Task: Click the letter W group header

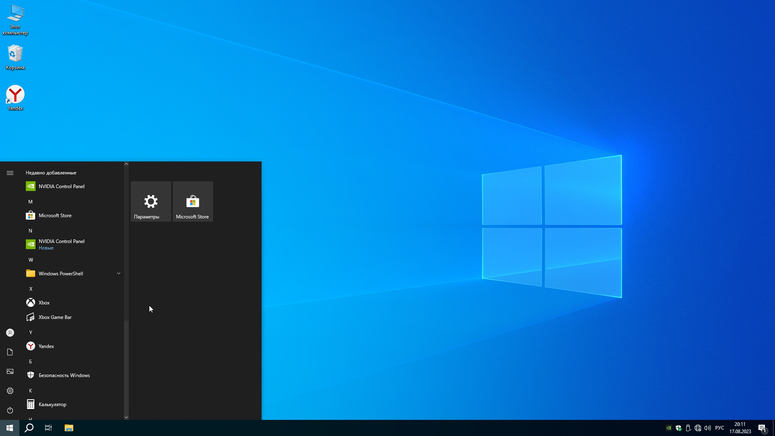Action: (31, 260)
